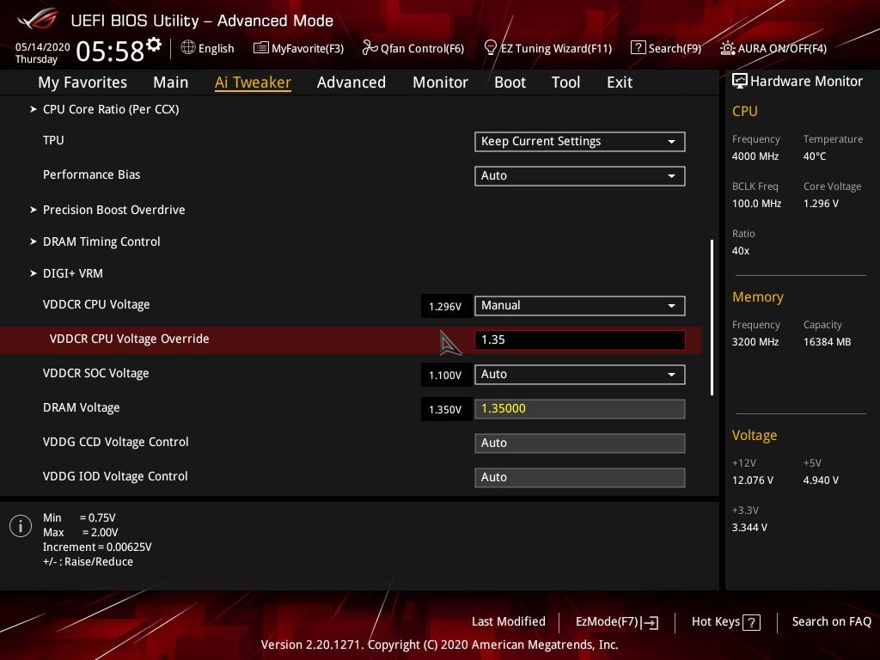Click the settings list vertical scrollbar
The image size is (880, 660).
[712, 318]
